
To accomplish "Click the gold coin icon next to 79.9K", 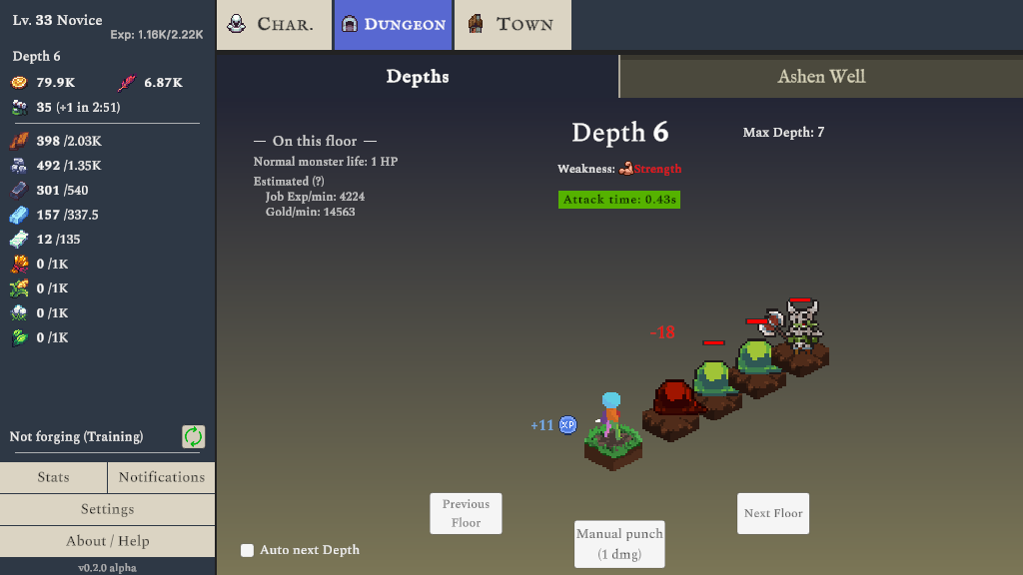I will click(19, 82).
